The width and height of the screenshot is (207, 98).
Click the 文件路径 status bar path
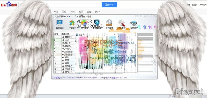[90, 78]
